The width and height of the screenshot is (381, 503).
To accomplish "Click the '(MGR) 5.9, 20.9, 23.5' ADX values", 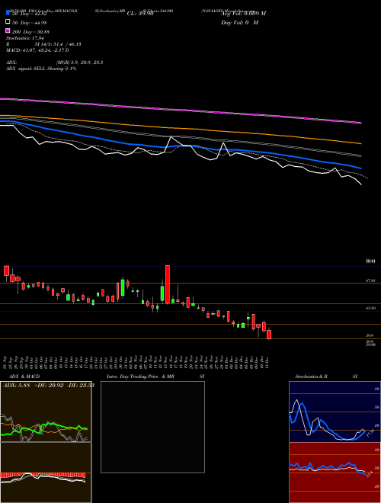I will (x=79, y=62).
